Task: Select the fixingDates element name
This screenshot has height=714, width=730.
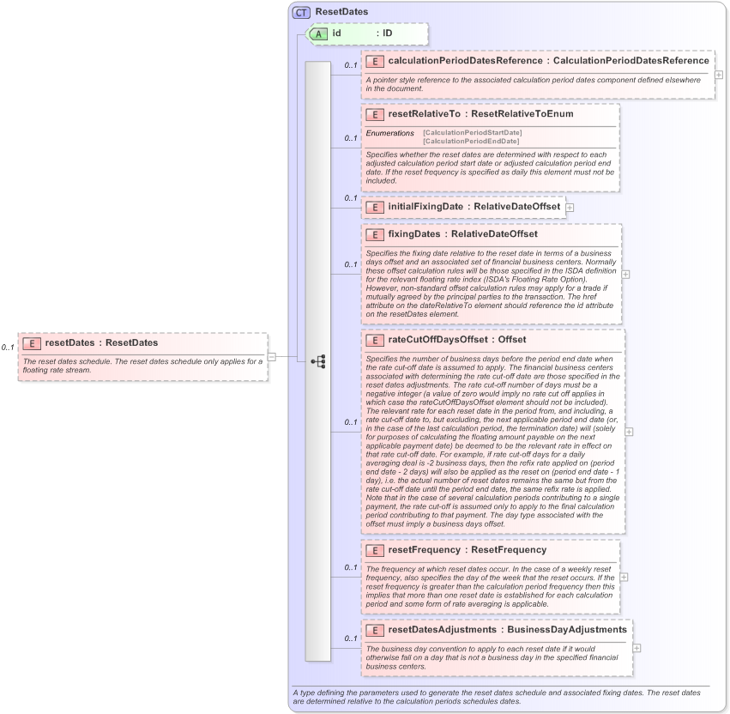Action: 413,233
